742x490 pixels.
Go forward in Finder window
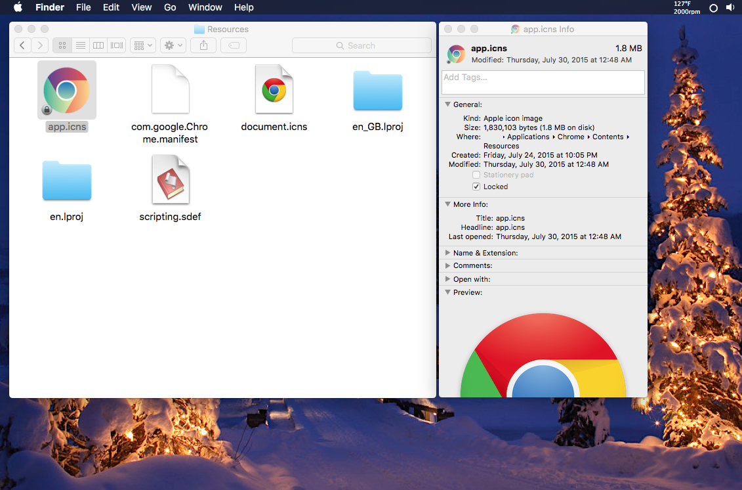click(40, 45)
